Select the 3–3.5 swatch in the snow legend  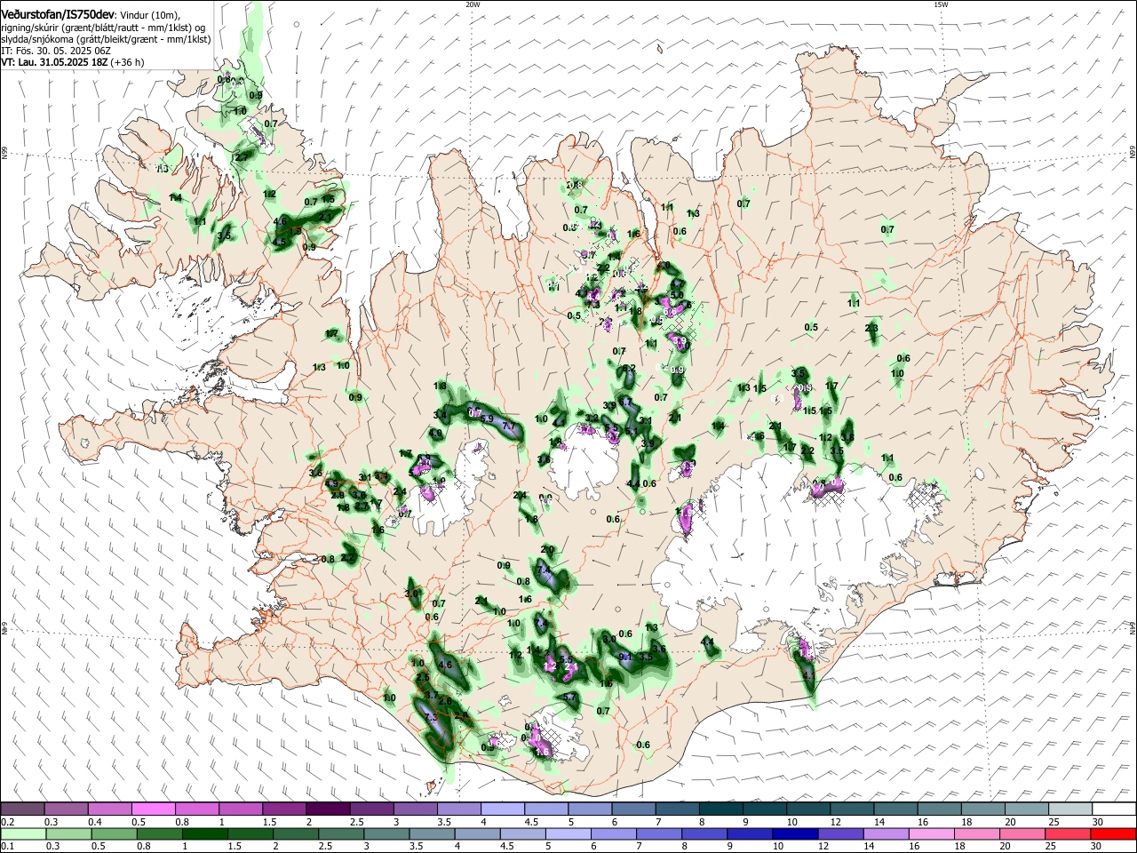tap(415, 809)
